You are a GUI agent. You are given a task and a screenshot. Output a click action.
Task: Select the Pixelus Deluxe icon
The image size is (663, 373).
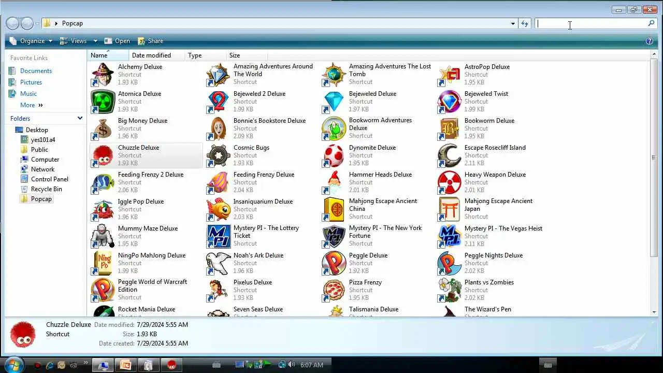point(218,290)
